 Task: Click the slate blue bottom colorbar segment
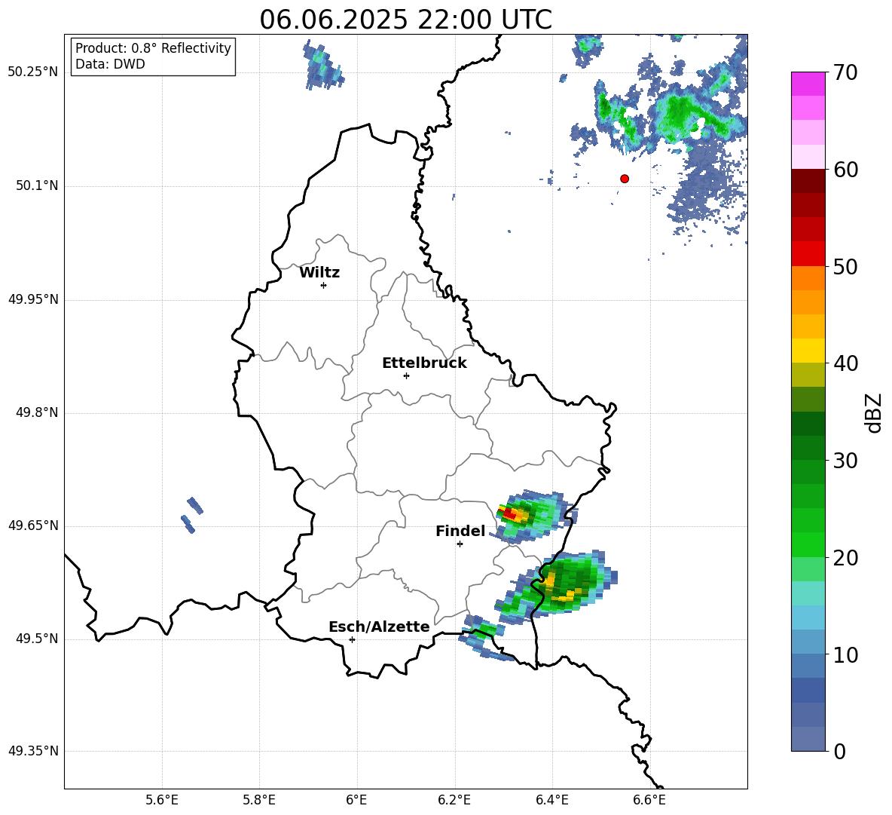tap(808, 739)
